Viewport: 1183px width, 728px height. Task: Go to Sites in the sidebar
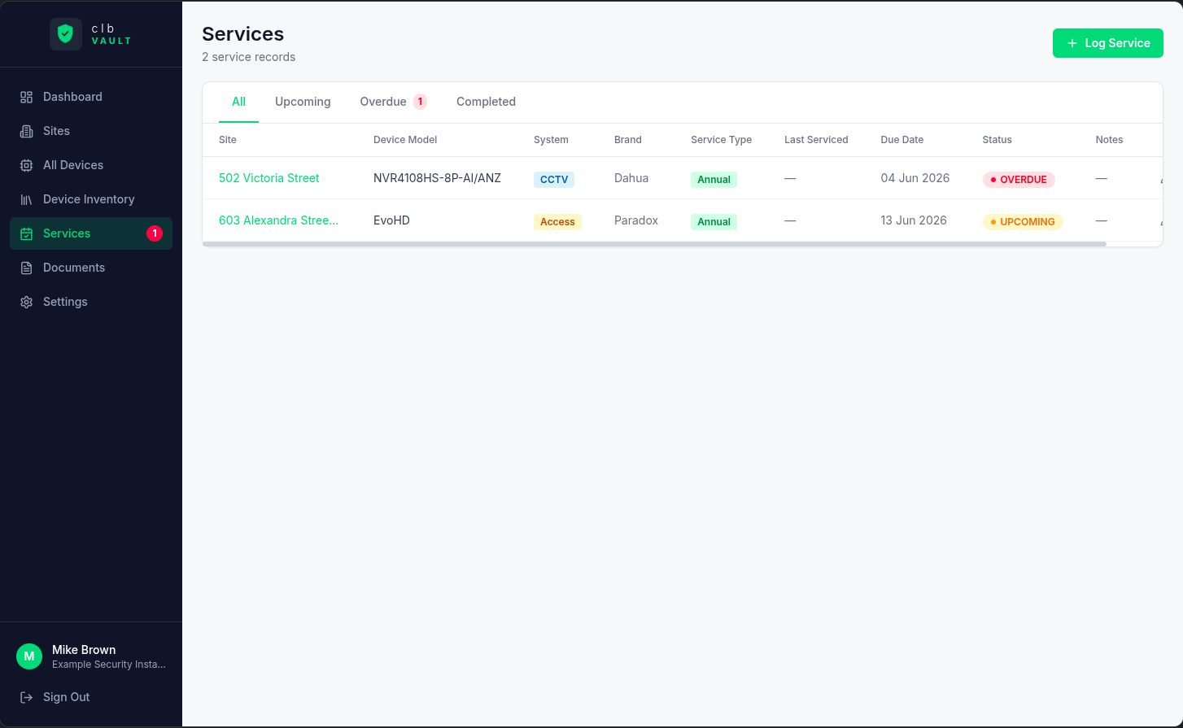(91, 131)
